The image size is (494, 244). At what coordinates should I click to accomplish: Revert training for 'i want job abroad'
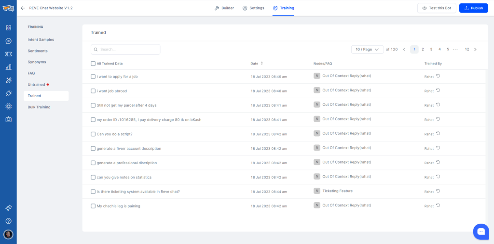(x=438, y=90)
